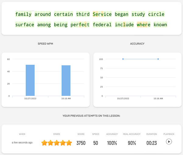Click the ACCURACY chart heading
The height and width of the screenshot is (155, 183).
(137, 44)
